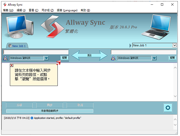The image size is (180, 136).
Task: Open settings with the gear icon
Action: (x=168, y=108)
